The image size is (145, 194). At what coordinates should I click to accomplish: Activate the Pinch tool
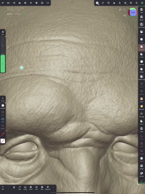click(142, 159)
